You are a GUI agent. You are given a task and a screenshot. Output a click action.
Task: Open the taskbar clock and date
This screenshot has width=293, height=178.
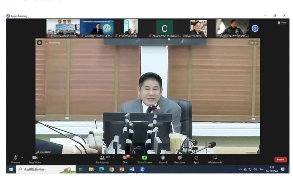pos(272,169)
